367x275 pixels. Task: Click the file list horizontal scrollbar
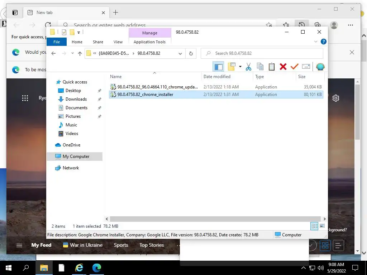point(215,219)
